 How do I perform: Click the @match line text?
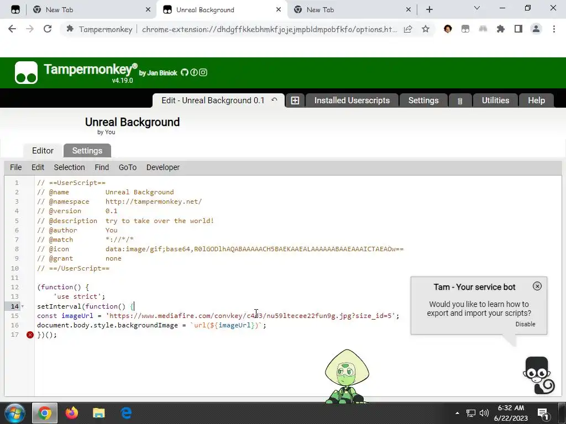coord(86,240)
